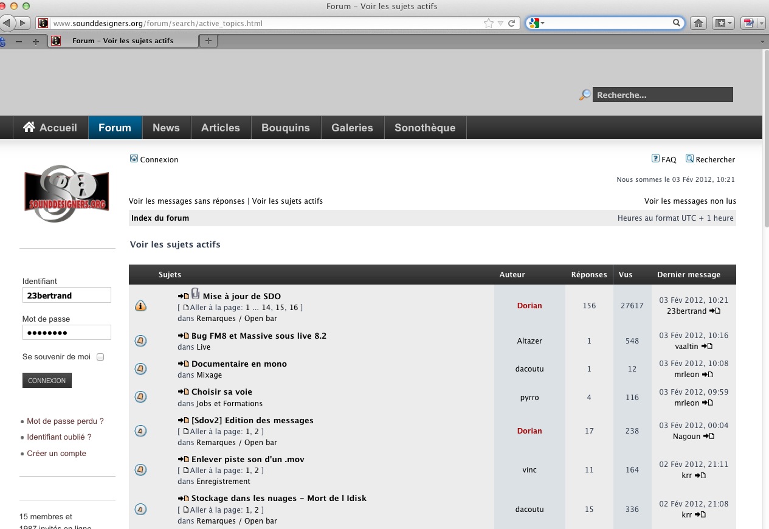Click the Identifiant username input field
This screenshot has width=769, height=529.
pos(67,295)
